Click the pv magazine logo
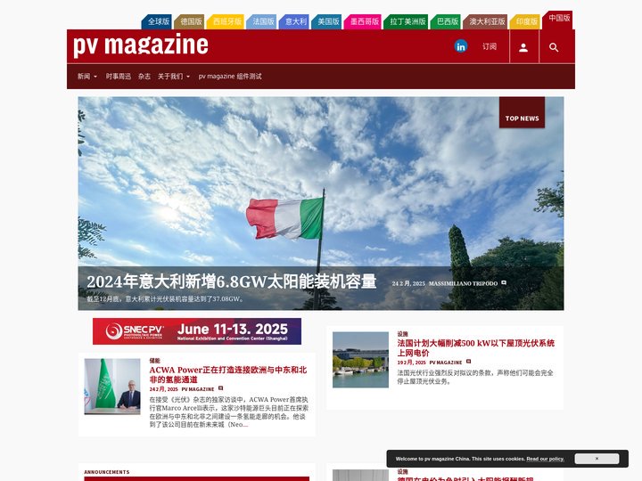The image size is (642, 481). tap(141, 45)
